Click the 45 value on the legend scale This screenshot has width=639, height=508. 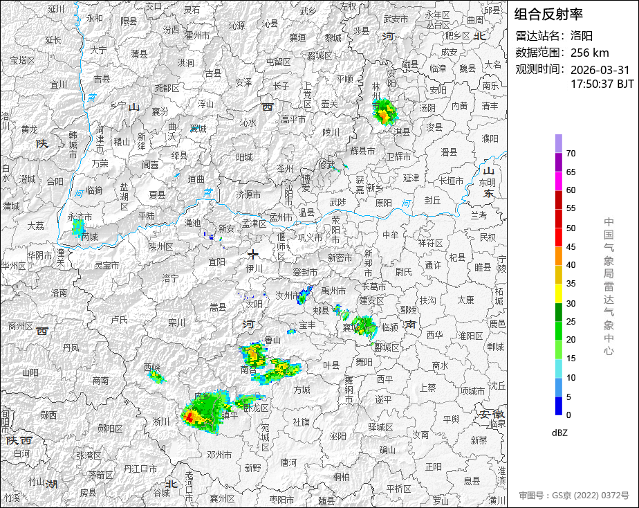pos(571,246)
